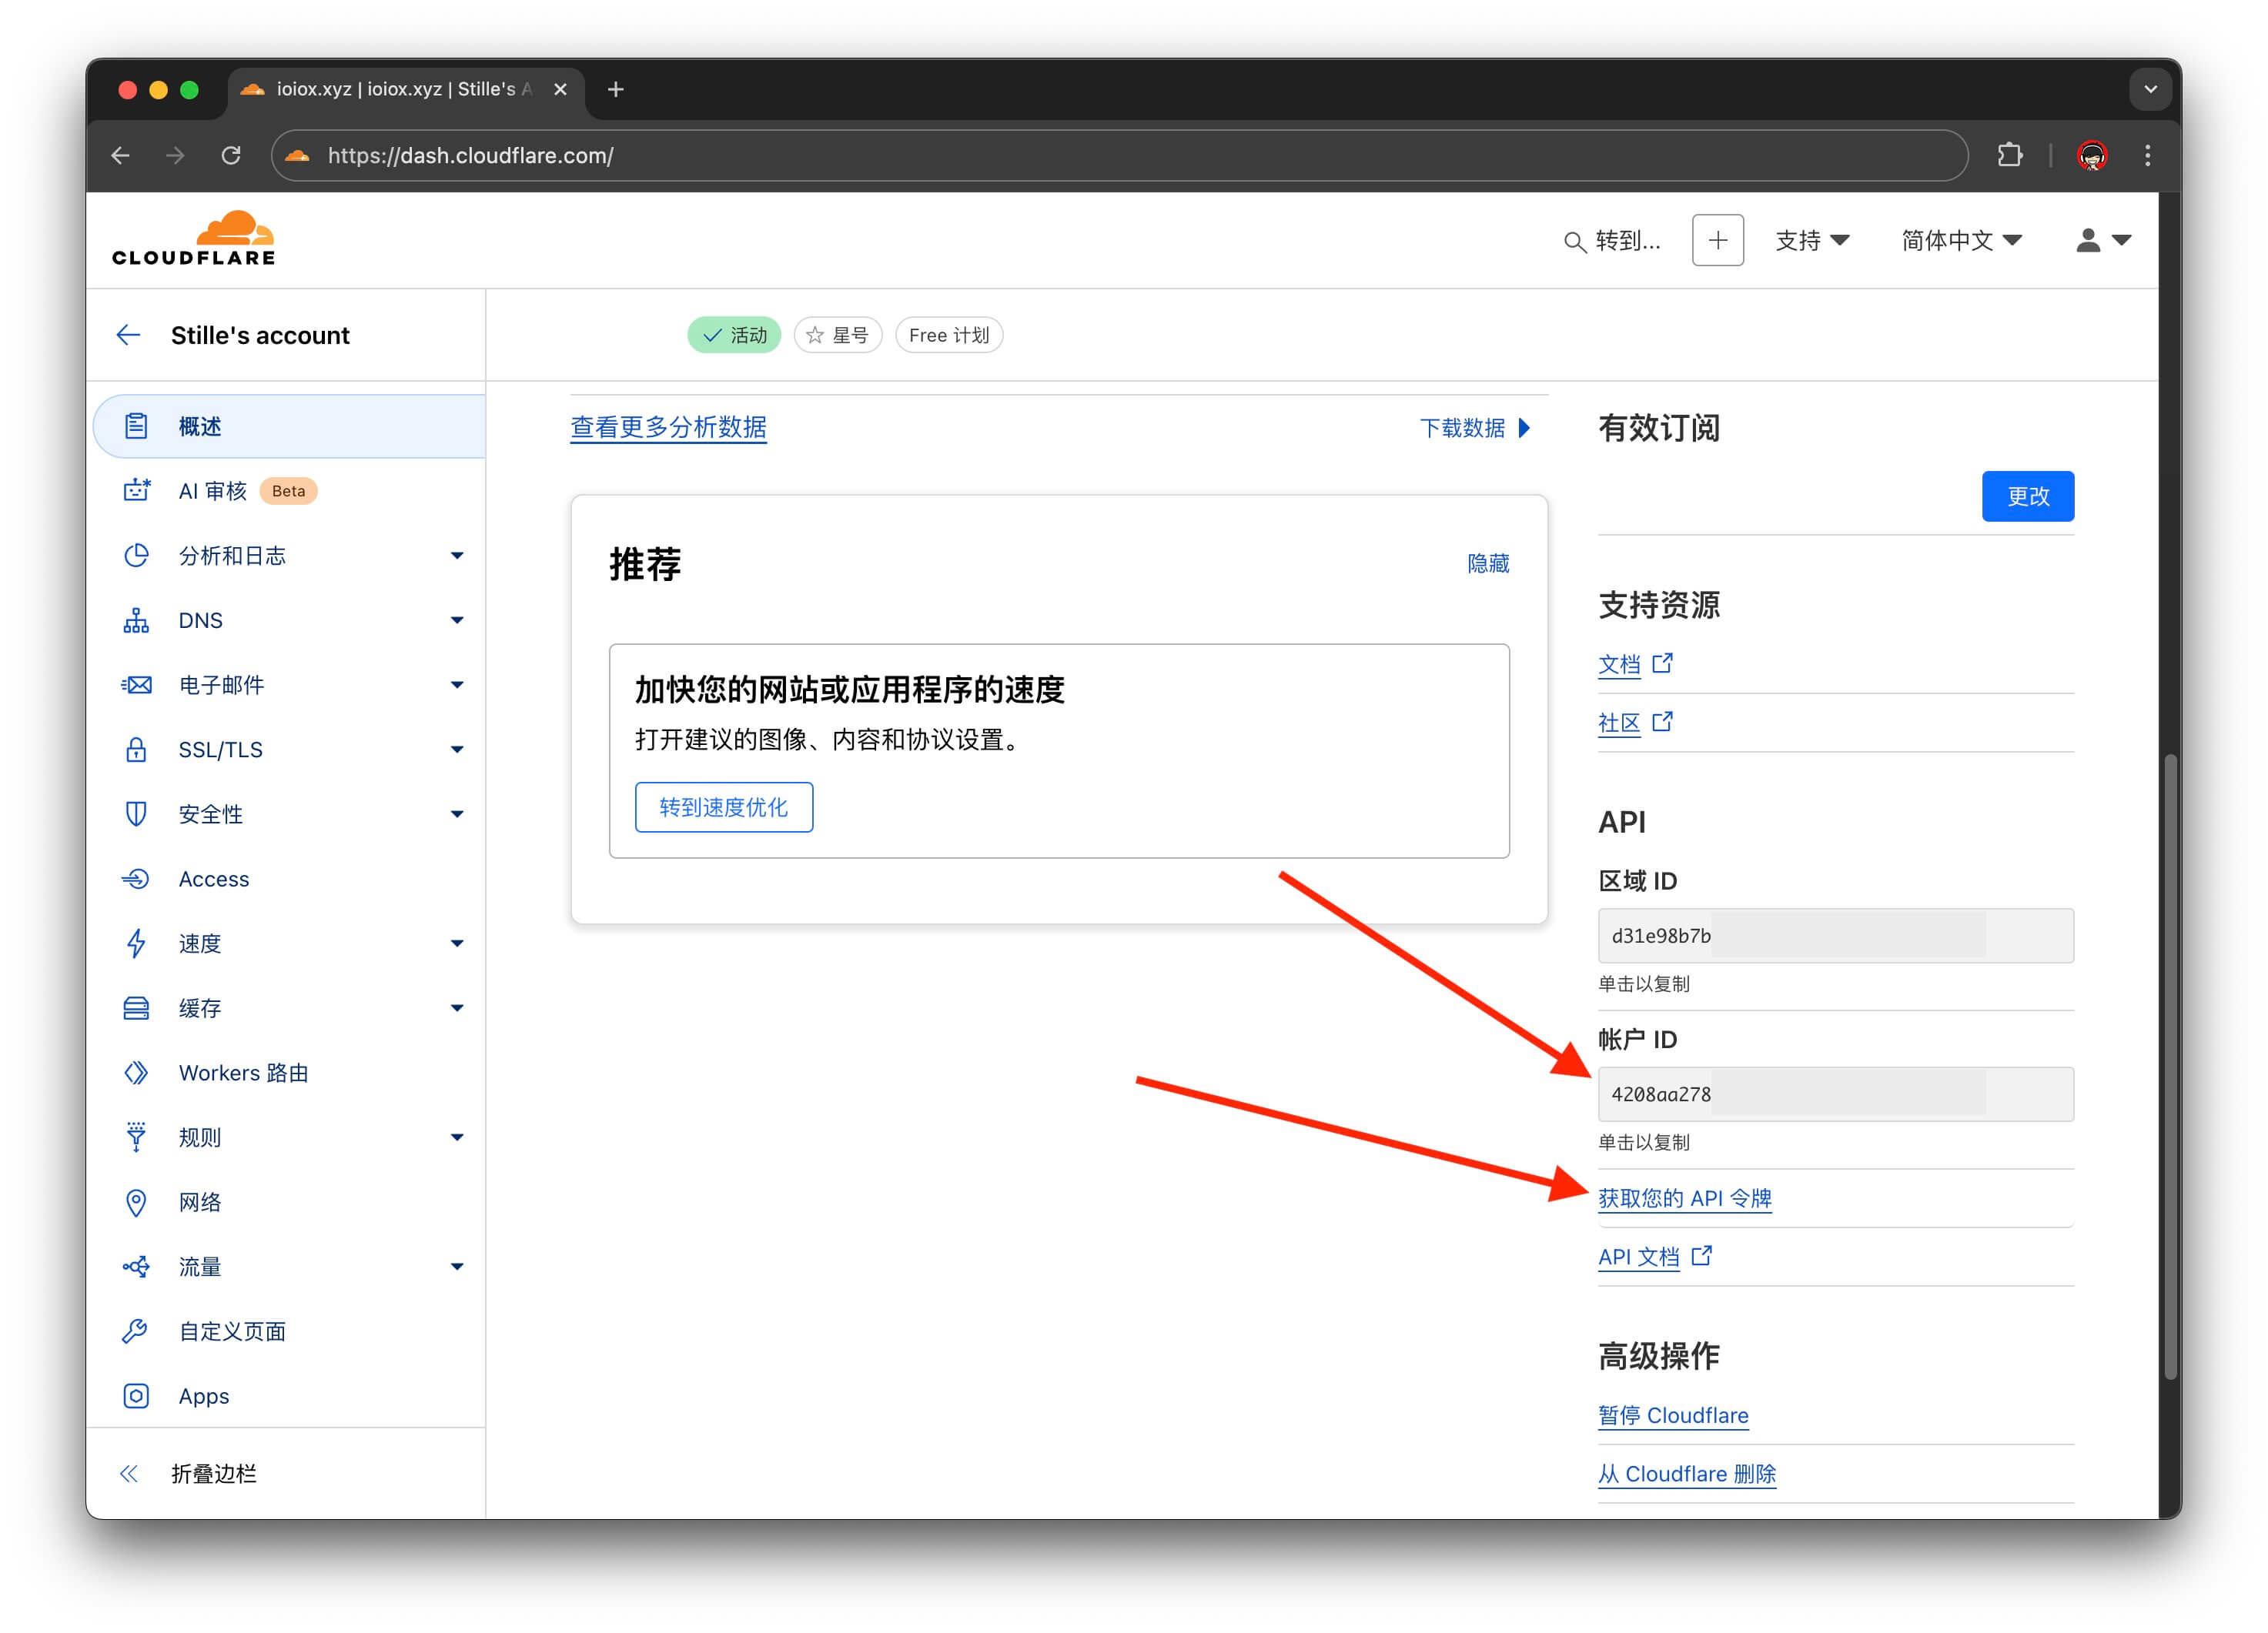The width and height of the screenshot is (2268, 1633).
Task: Click the browser address bar
Action: click(x=1119, y=155)
